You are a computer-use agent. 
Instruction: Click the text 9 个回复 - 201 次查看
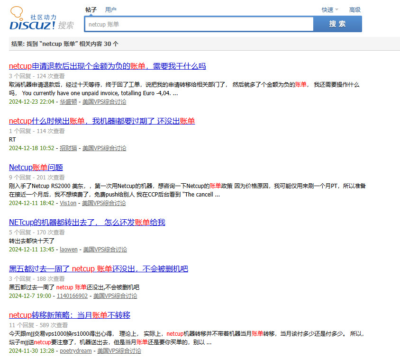(x=37, y=178)
